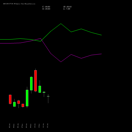Select the green candle above 09 Jan
This screenshot has height=132, width=132.
tap(31, 84)
